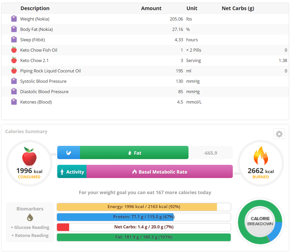Click the Calorie Breakdown donut button
This screenshot has height=252, width=290.
point(260,222)
